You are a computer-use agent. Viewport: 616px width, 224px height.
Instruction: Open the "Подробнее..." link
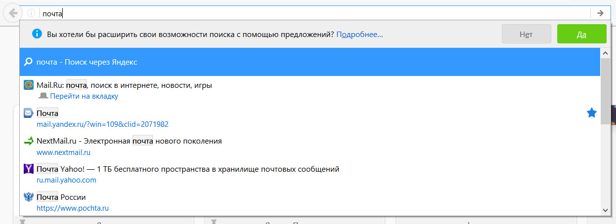(x=360, y=35)
